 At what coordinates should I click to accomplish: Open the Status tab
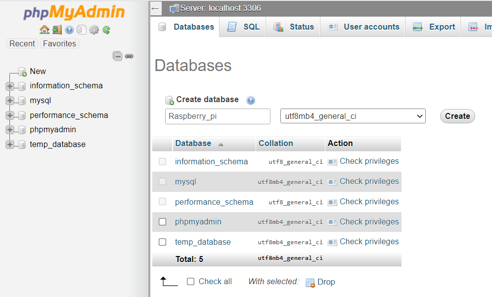click(293, 27)
